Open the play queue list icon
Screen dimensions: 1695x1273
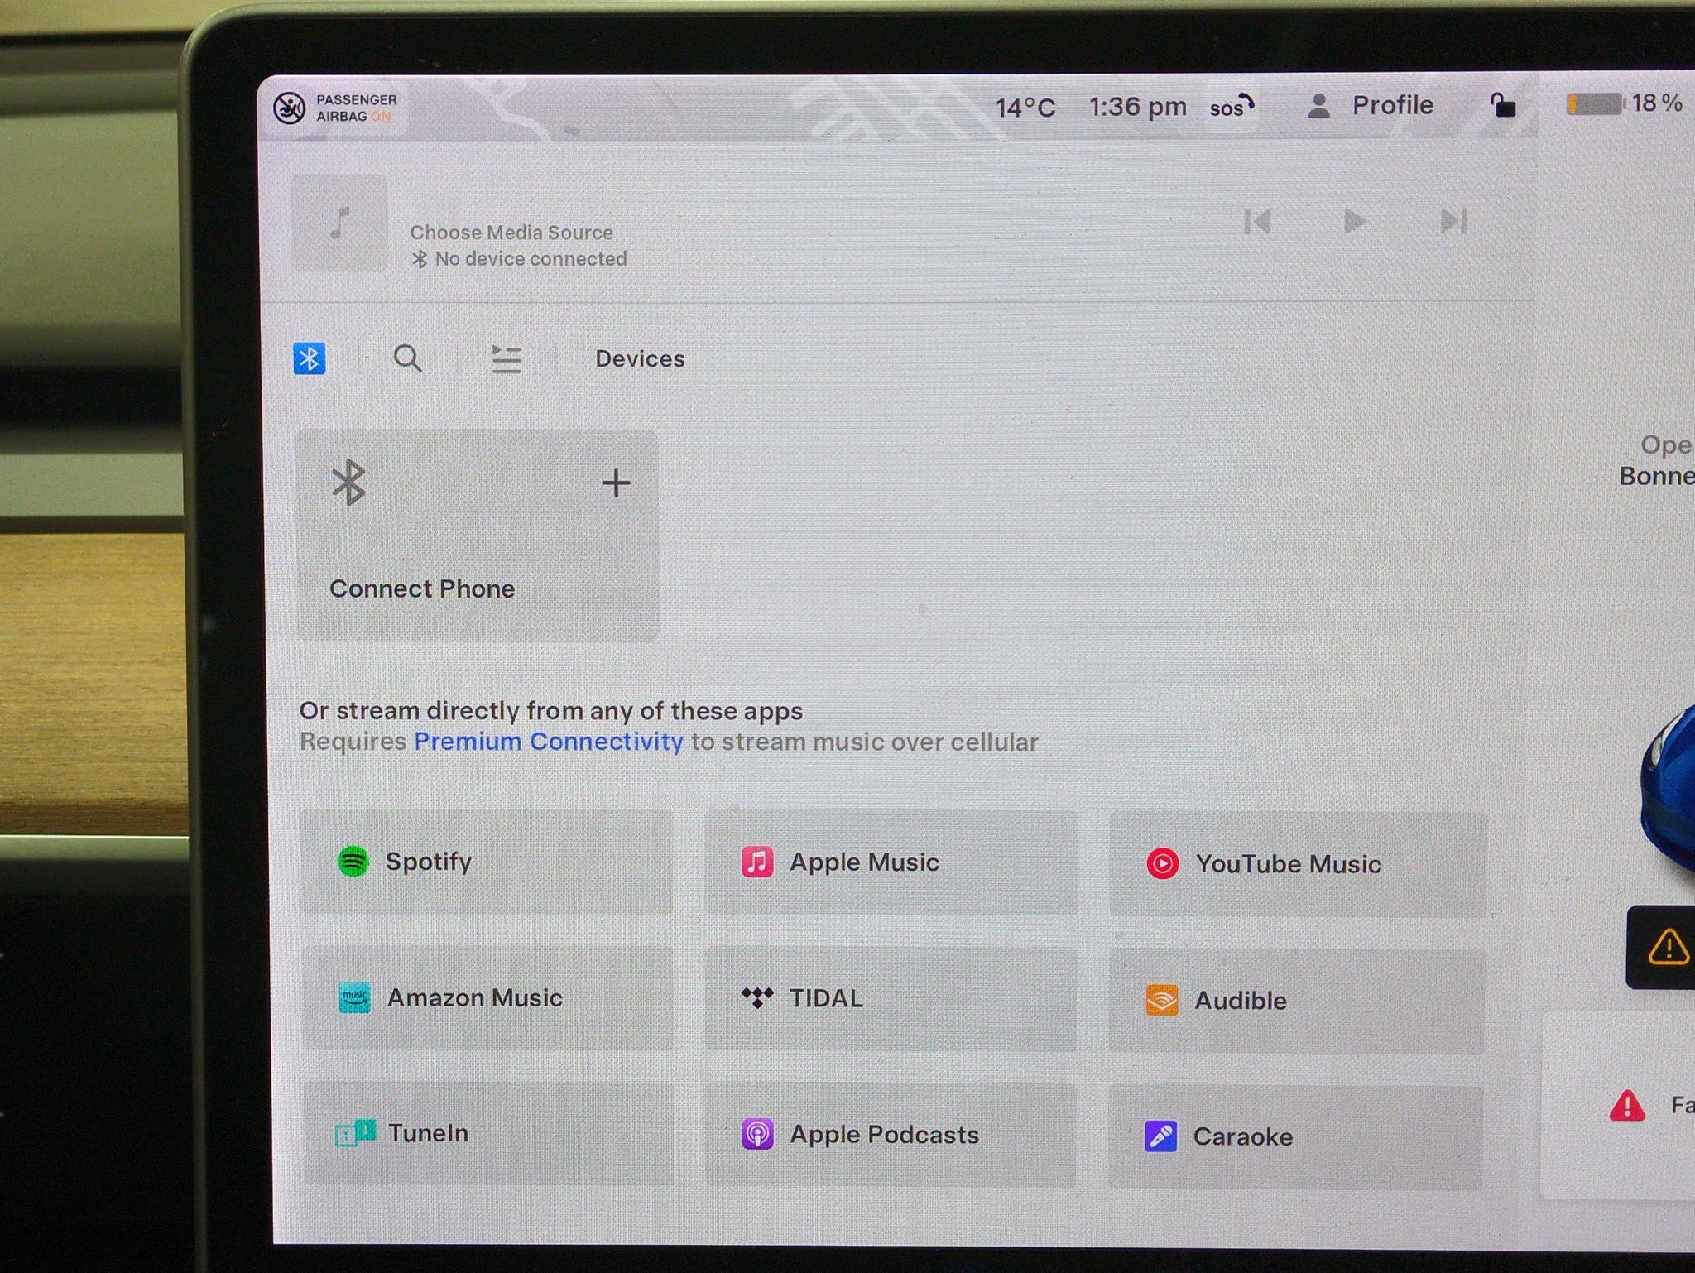tap(507, 359)
